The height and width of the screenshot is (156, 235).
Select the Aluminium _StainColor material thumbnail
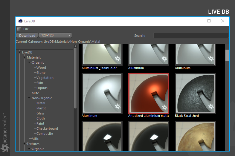coord(102,54)
